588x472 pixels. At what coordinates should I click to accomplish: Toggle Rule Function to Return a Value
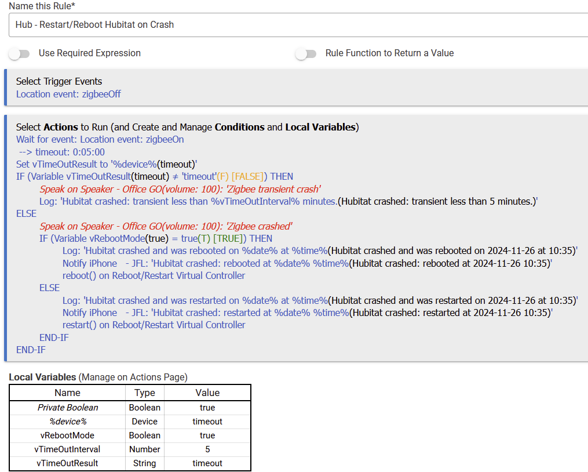tap(305, 54)
